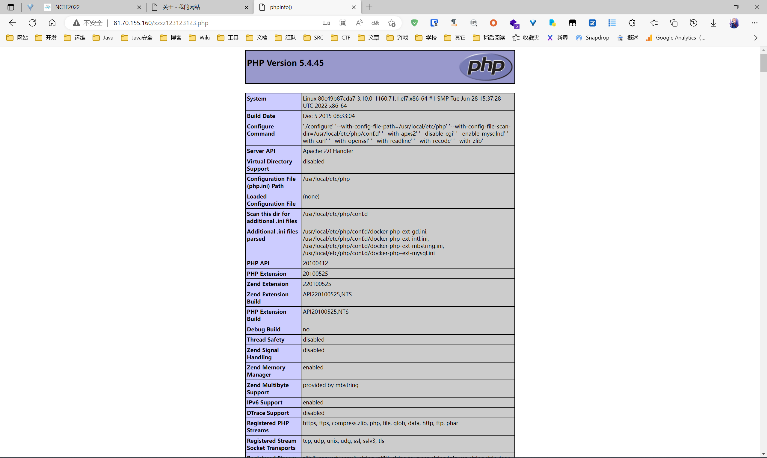
Task: Open the 新界 bookmark
Action: [x=558, y=38]
